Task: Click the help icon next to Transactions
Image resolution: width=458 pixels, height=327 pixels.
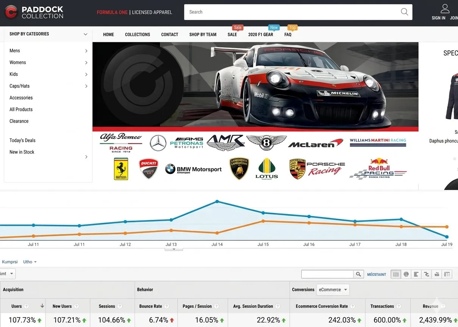Action: pos(398,306)
